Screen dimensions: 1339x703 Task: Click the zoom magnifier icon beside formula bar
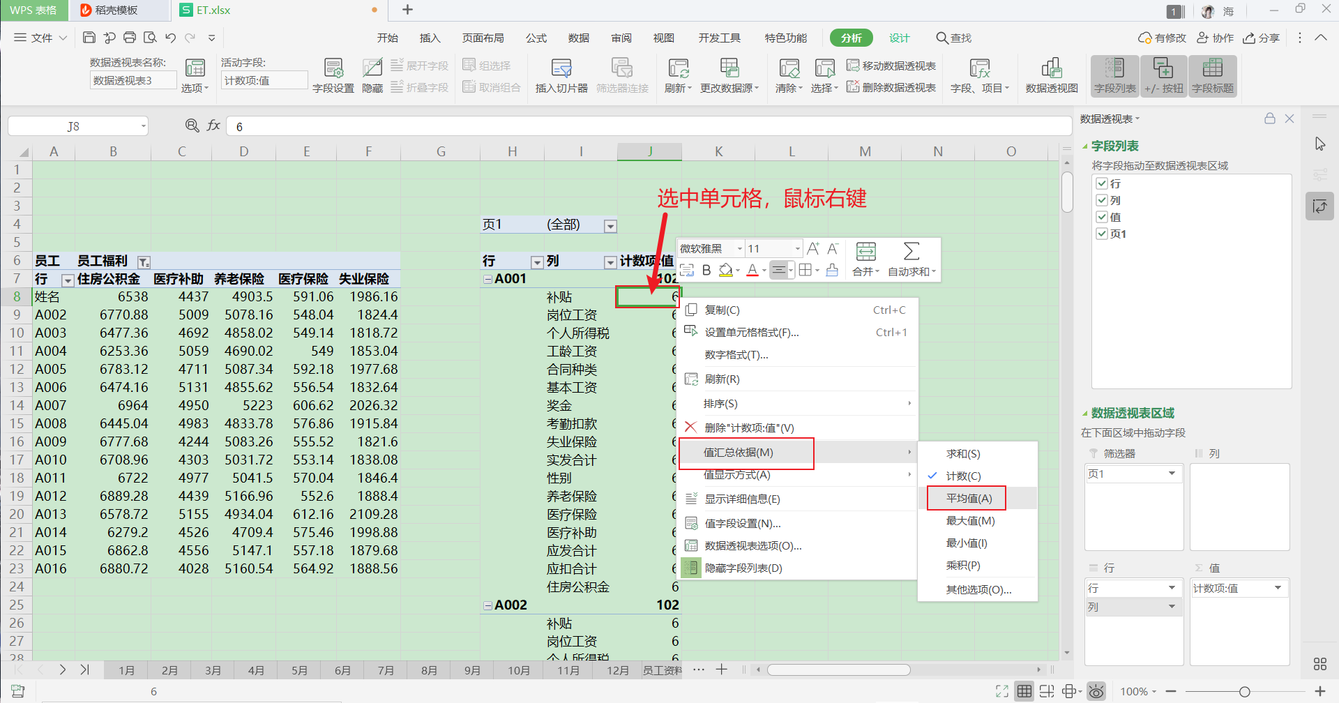pos(192,126)
